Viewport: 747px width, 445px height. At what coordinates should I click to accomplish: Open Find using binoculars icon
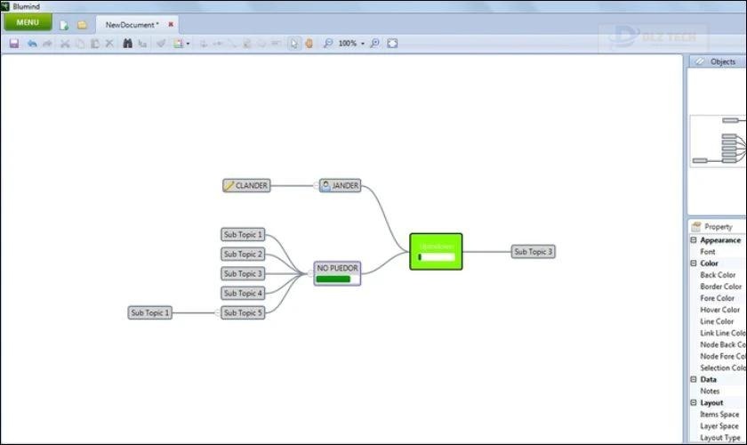(x=128, y=44)
